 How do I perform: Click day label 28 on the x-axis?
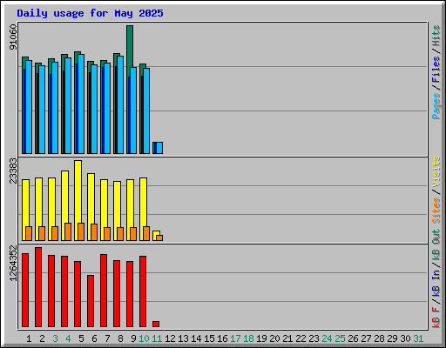[x=379, y=338]
